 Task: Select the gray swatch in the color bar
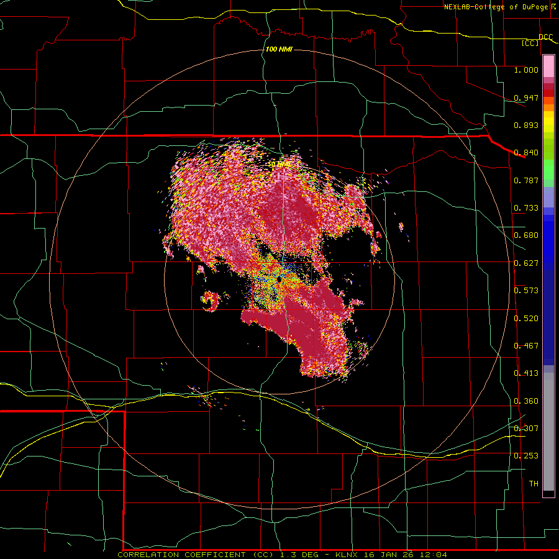tap(548, 432)
